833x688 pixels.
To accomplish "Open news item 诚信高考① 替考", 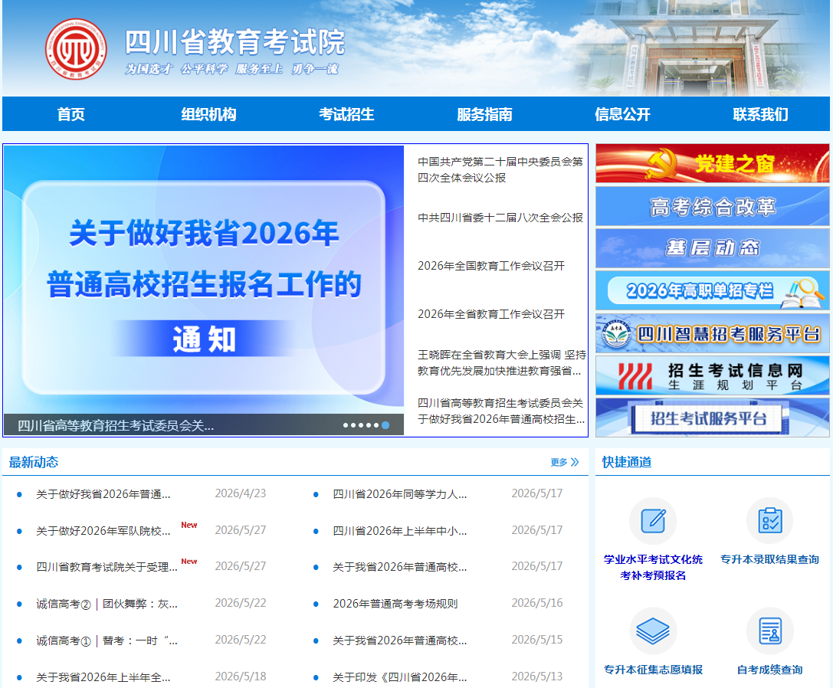I will tap(107, 640).
